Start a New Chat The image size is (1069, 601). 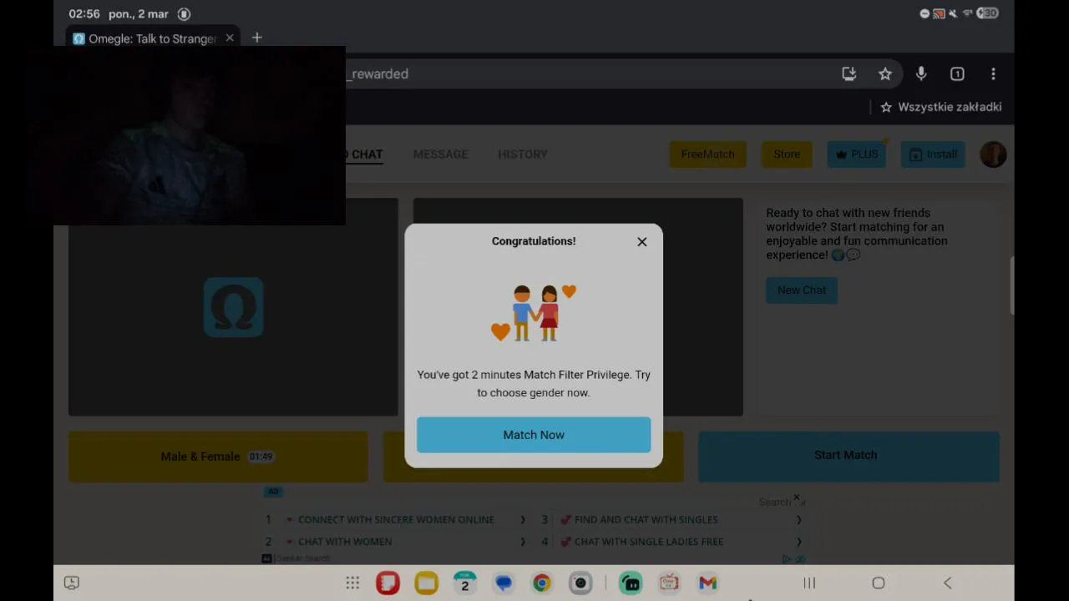click(802, 290)
